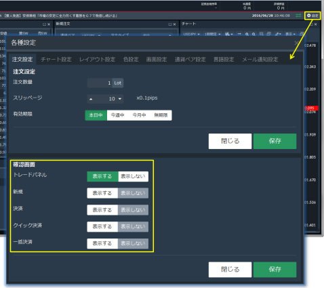This screenshot has width=324, height=288.
Task: Click chart zoom-in magnifier icon
Action: pos(247,34)
